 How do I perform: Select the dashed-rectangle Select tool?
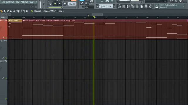click(21, 11)
